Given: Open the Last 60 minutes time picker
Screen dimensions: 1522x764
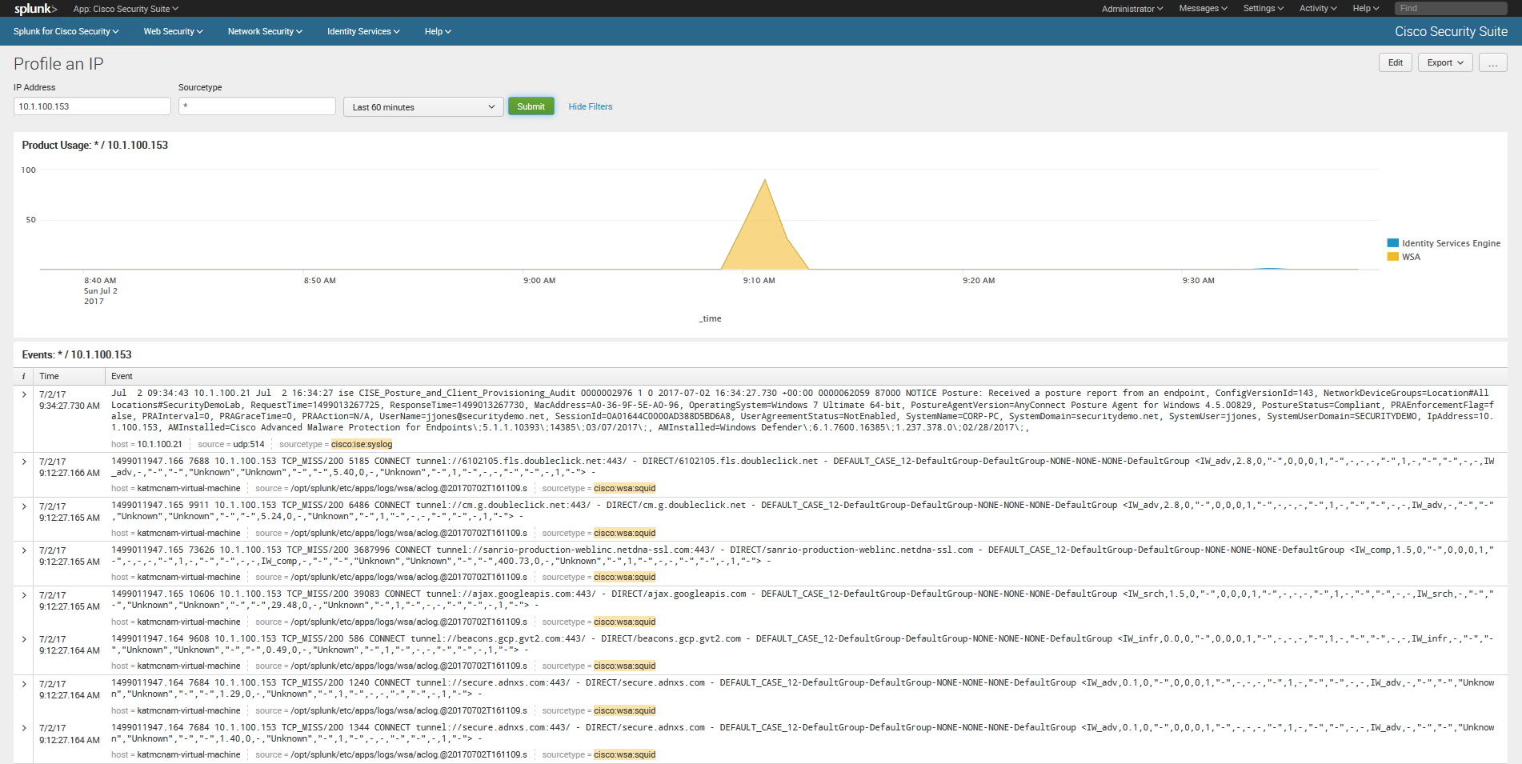Looking at the screenshot, I should pos(423,107).
